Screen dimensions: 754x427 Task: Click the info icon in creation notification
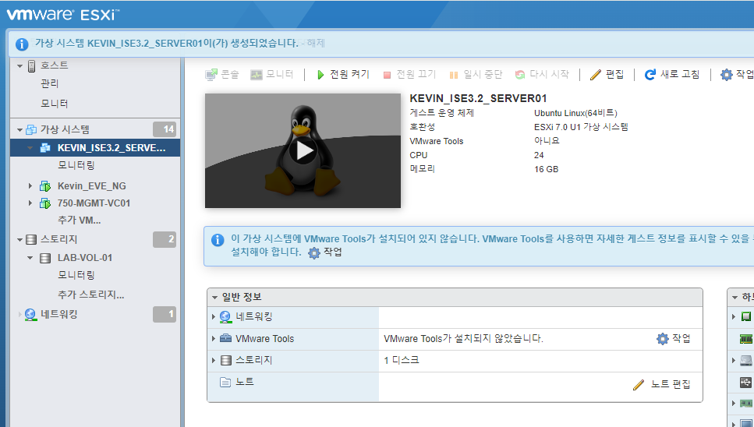click(22, 44)
